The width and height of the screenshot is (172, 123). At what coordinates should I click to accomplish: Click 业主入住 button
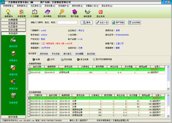(x=102, y=23)
